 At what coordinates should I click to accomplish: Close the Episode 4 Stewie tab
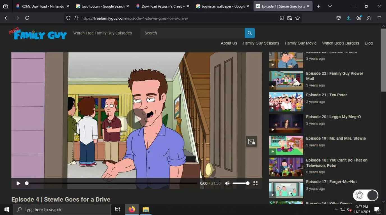click(x=308, y=6)
